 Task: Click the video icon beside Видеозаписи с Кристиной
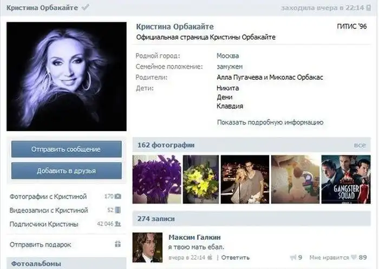[118, 210]
